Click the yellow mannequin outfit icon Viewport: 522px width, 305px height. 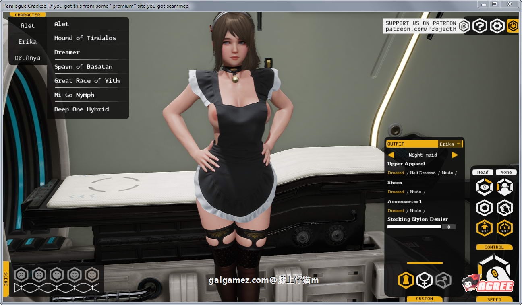406,280
